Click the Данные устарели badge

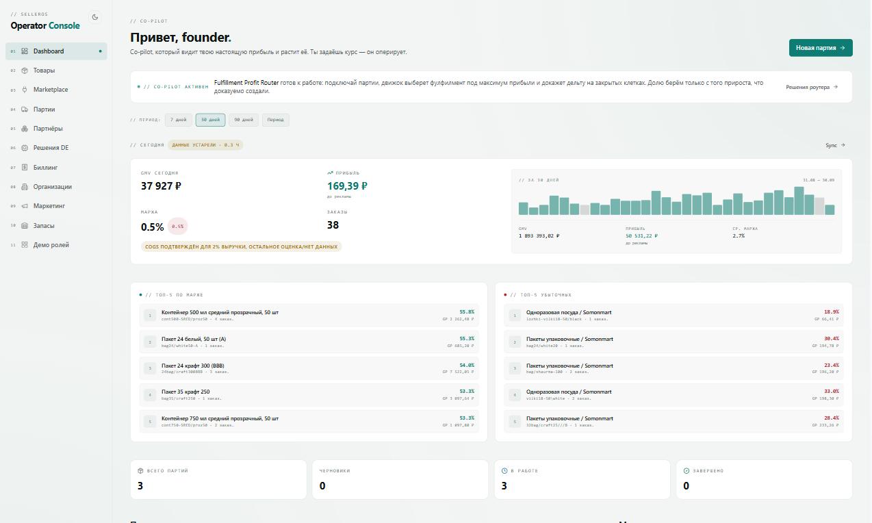click(x=205, y=145)
